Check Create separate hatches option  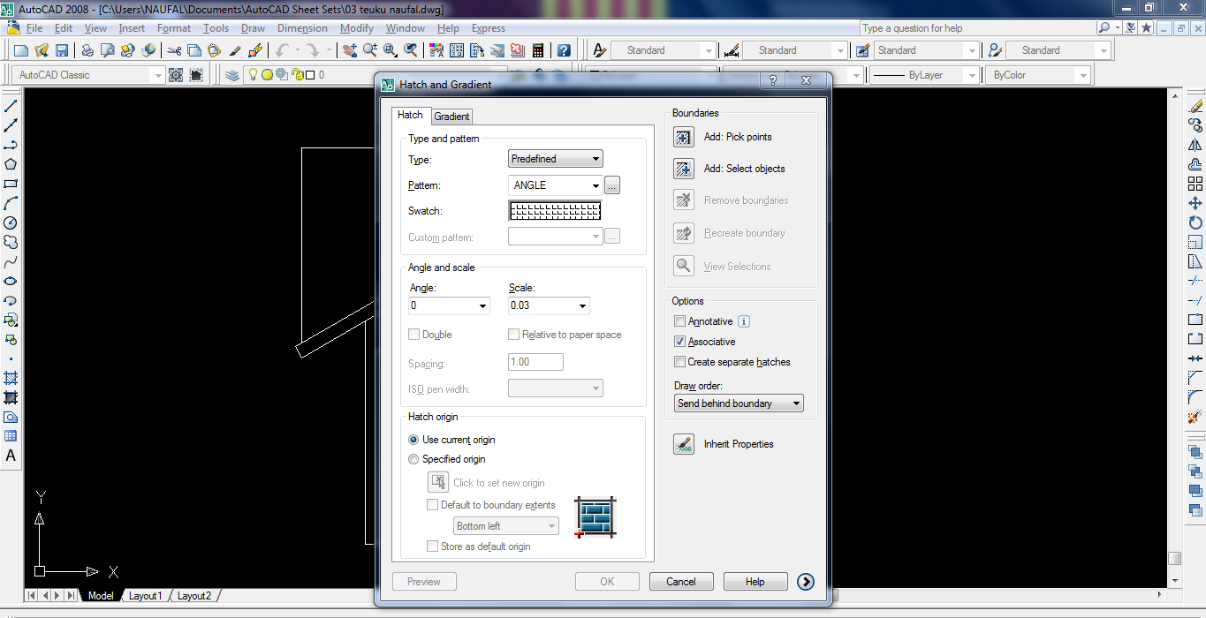coord(679,362)
